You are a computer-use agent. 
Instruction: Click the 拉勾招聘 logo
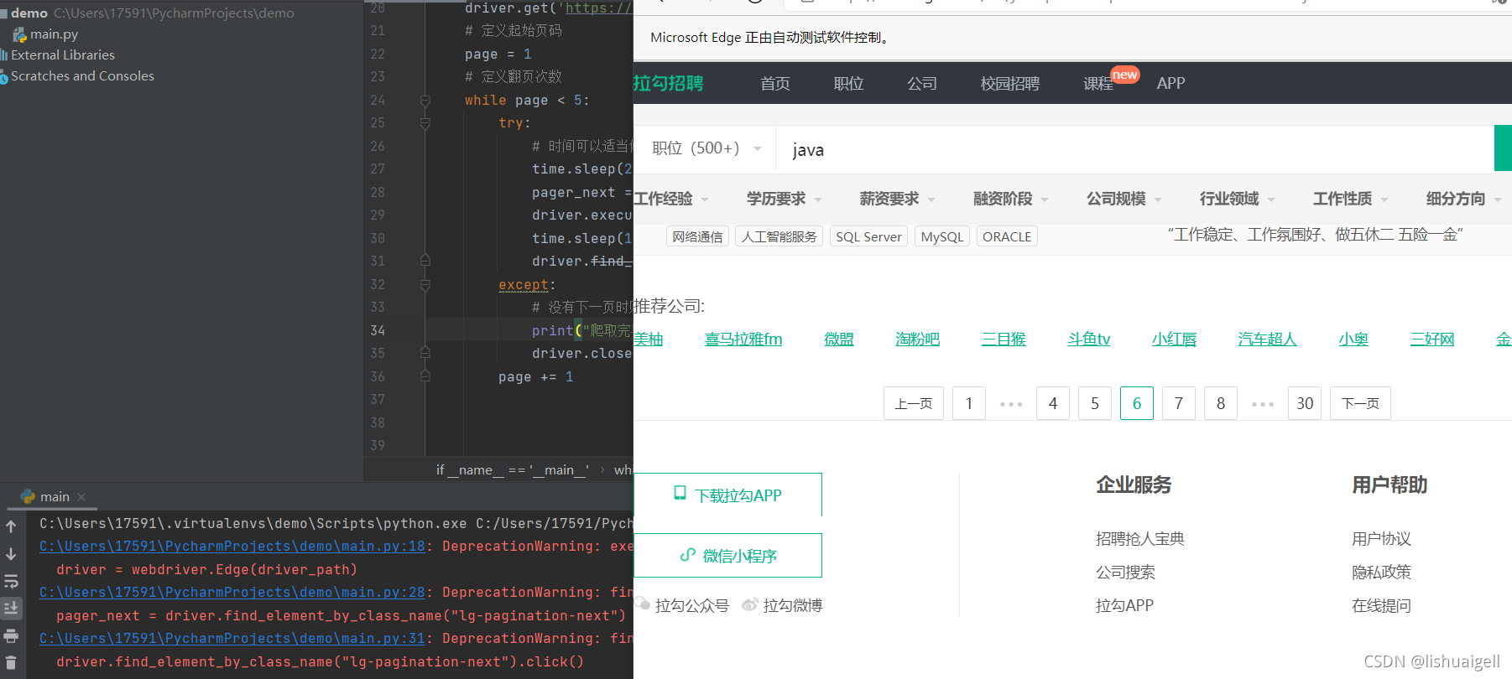[x=669, y=83]
